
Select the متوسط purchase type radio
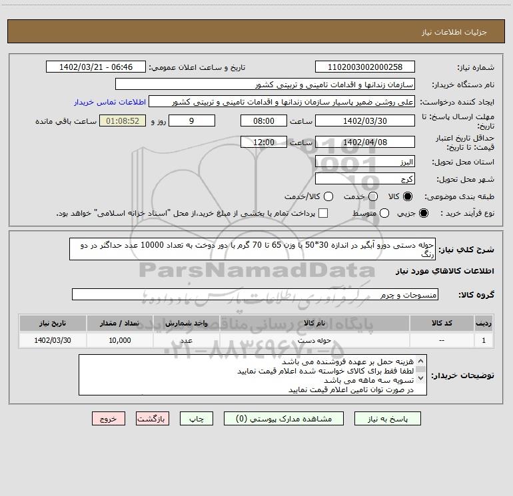[x=384, y=213]
